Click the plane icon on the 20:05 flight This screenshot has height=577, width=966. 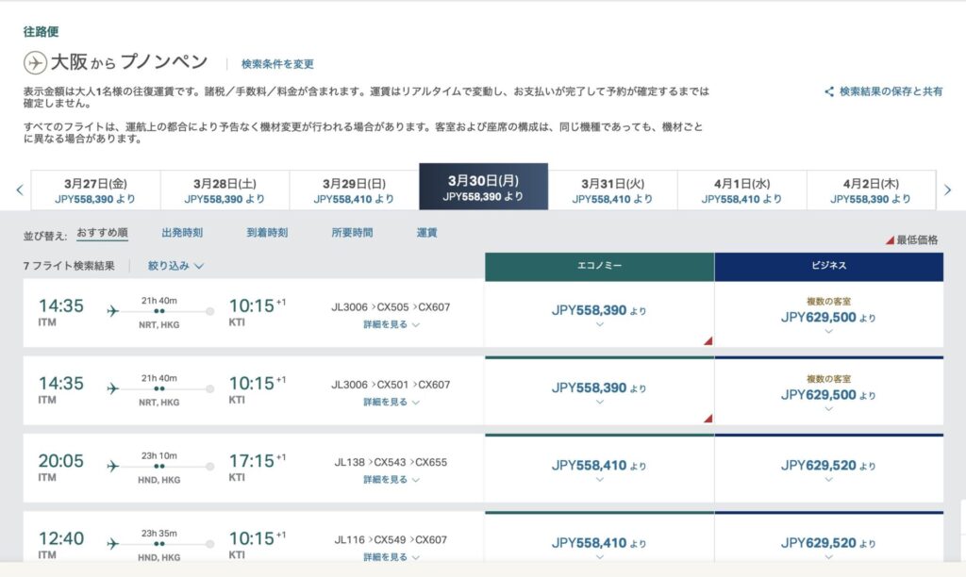[x=113, y=466]
